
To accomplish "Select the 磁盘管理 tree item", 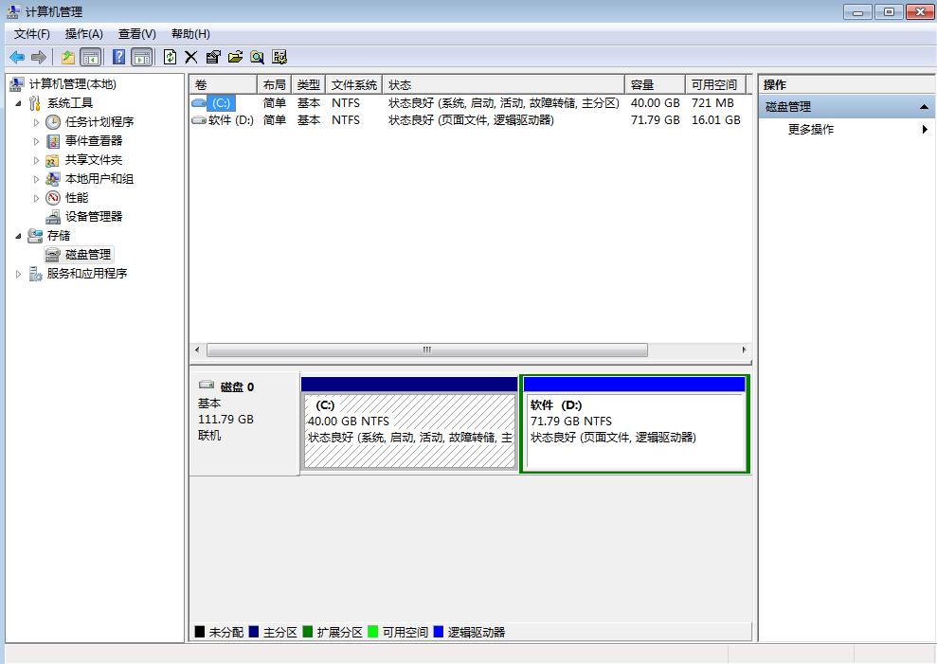I will 79,255.
